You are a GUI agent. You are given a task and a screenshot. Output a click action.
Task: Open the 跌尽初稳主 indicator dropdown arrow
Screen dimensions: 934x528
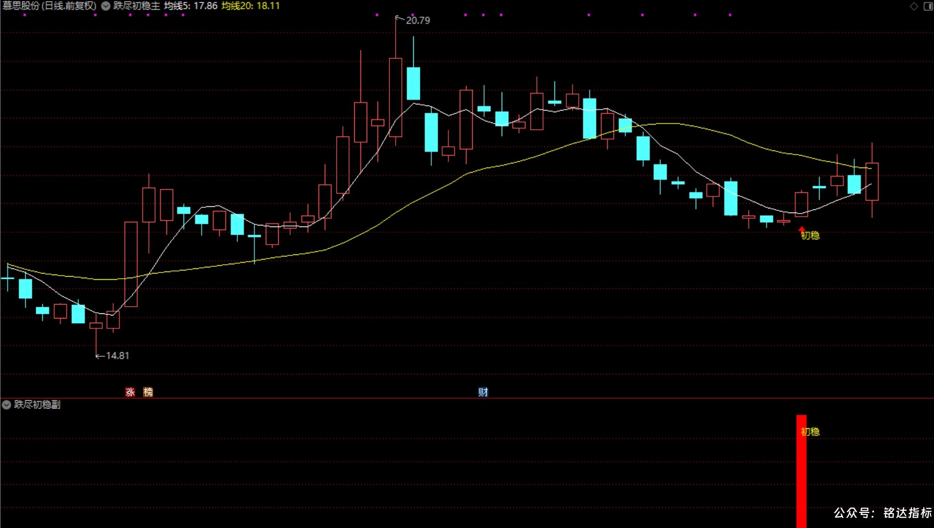pos(106,6)
